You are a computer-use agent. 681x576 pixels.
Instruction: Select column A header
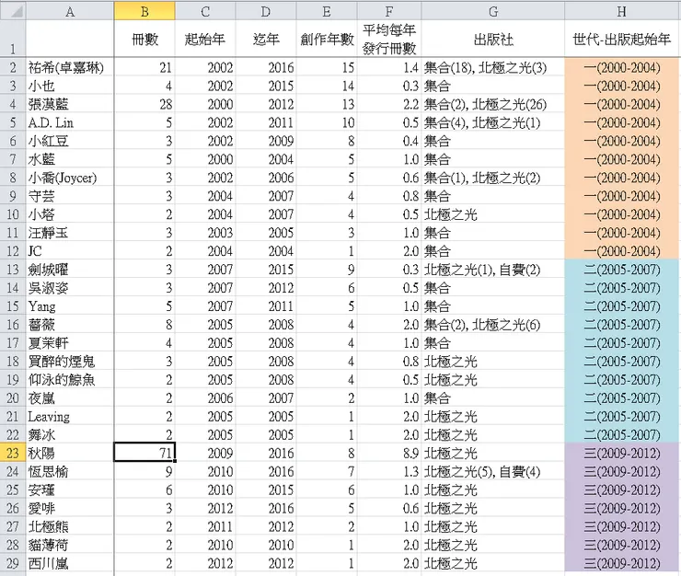(x=70, y=11)
